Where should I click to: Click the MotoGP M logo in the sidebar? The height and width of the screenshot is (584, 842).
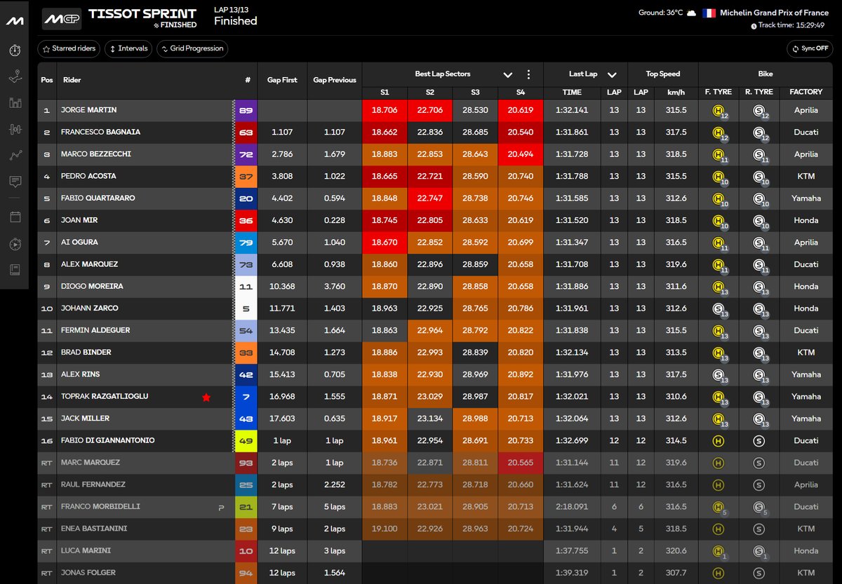tap(15, 21)
